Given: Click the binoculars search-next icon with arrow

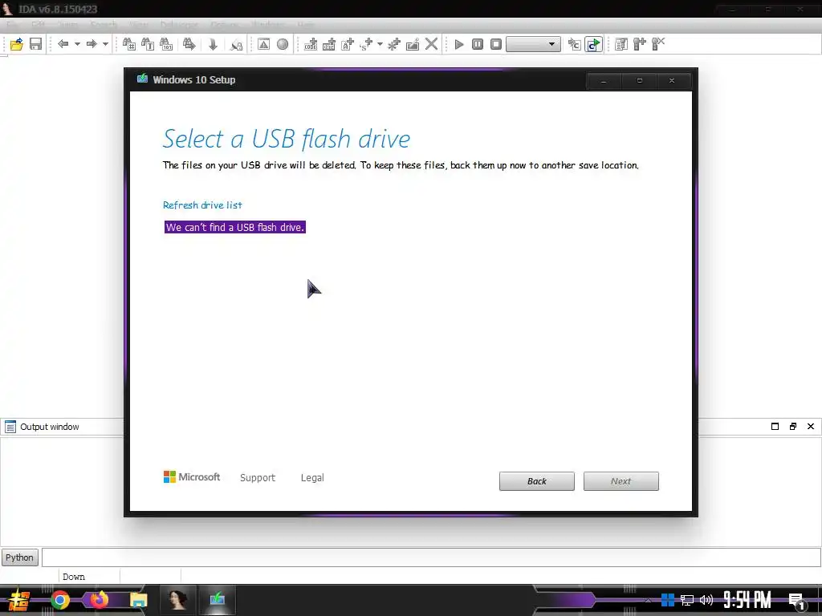Looking at the screenshot, I should pyautogui.click(x=189, y=44).
